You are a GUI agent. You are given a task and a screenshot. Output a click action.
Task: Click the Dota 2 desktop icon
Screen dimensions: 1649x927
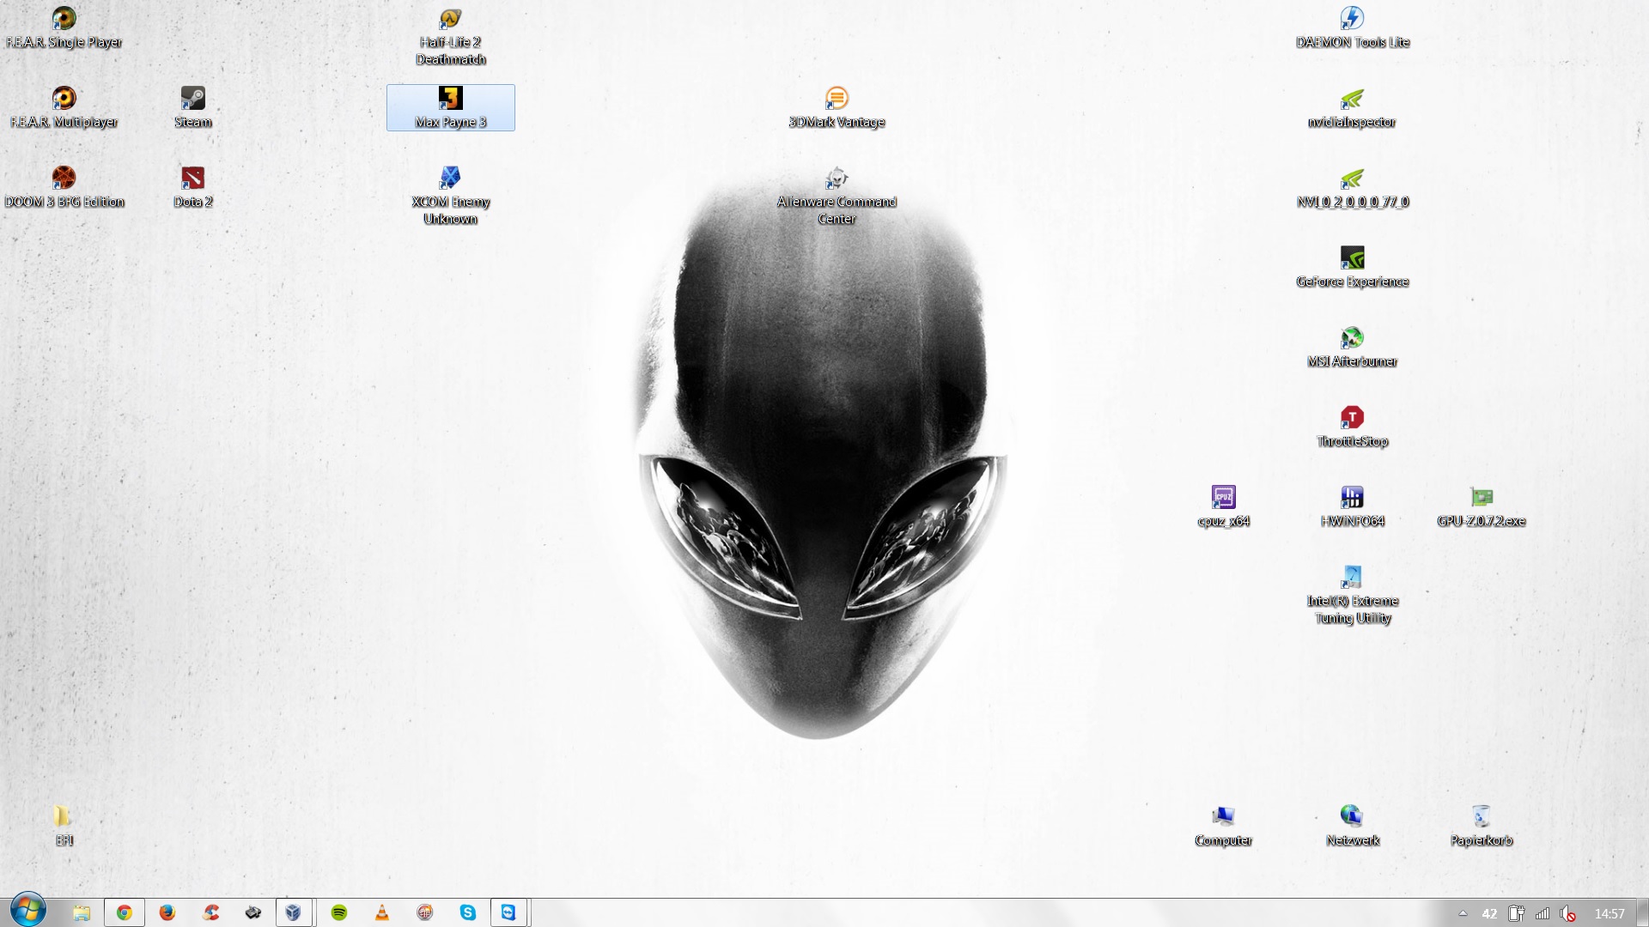pos(193,187)
